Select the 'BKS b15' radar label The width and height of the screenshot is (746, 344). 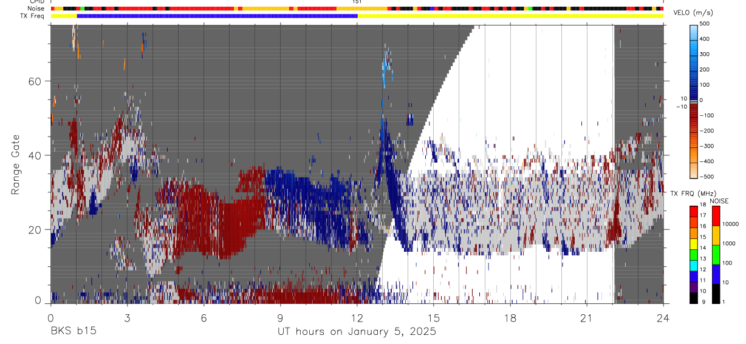[x=73, y=332]
